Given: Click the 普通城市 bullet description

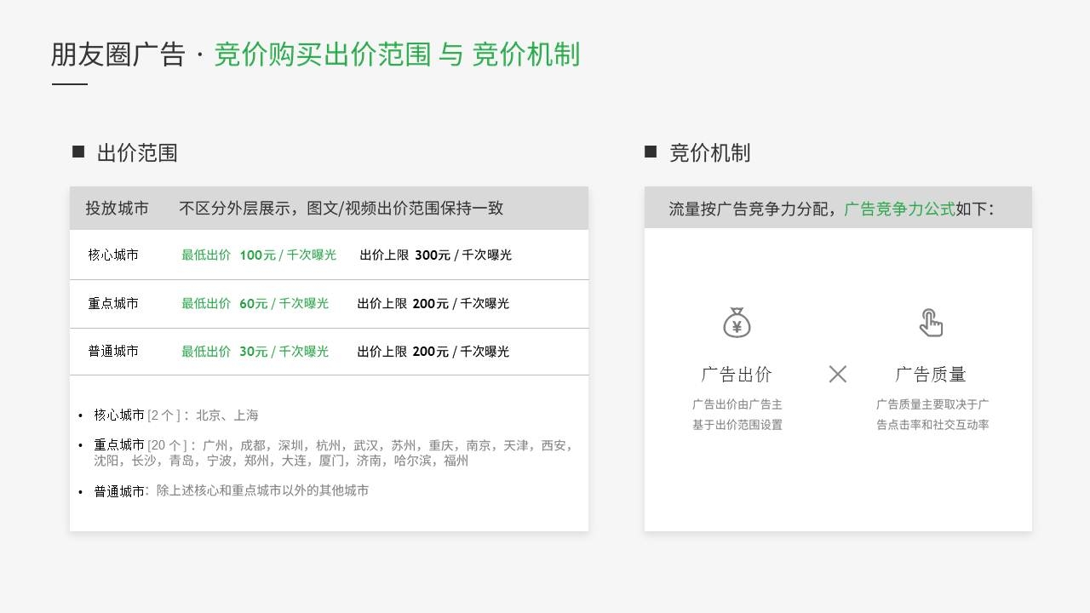Looking at the screenshot, I should [232, 491].
